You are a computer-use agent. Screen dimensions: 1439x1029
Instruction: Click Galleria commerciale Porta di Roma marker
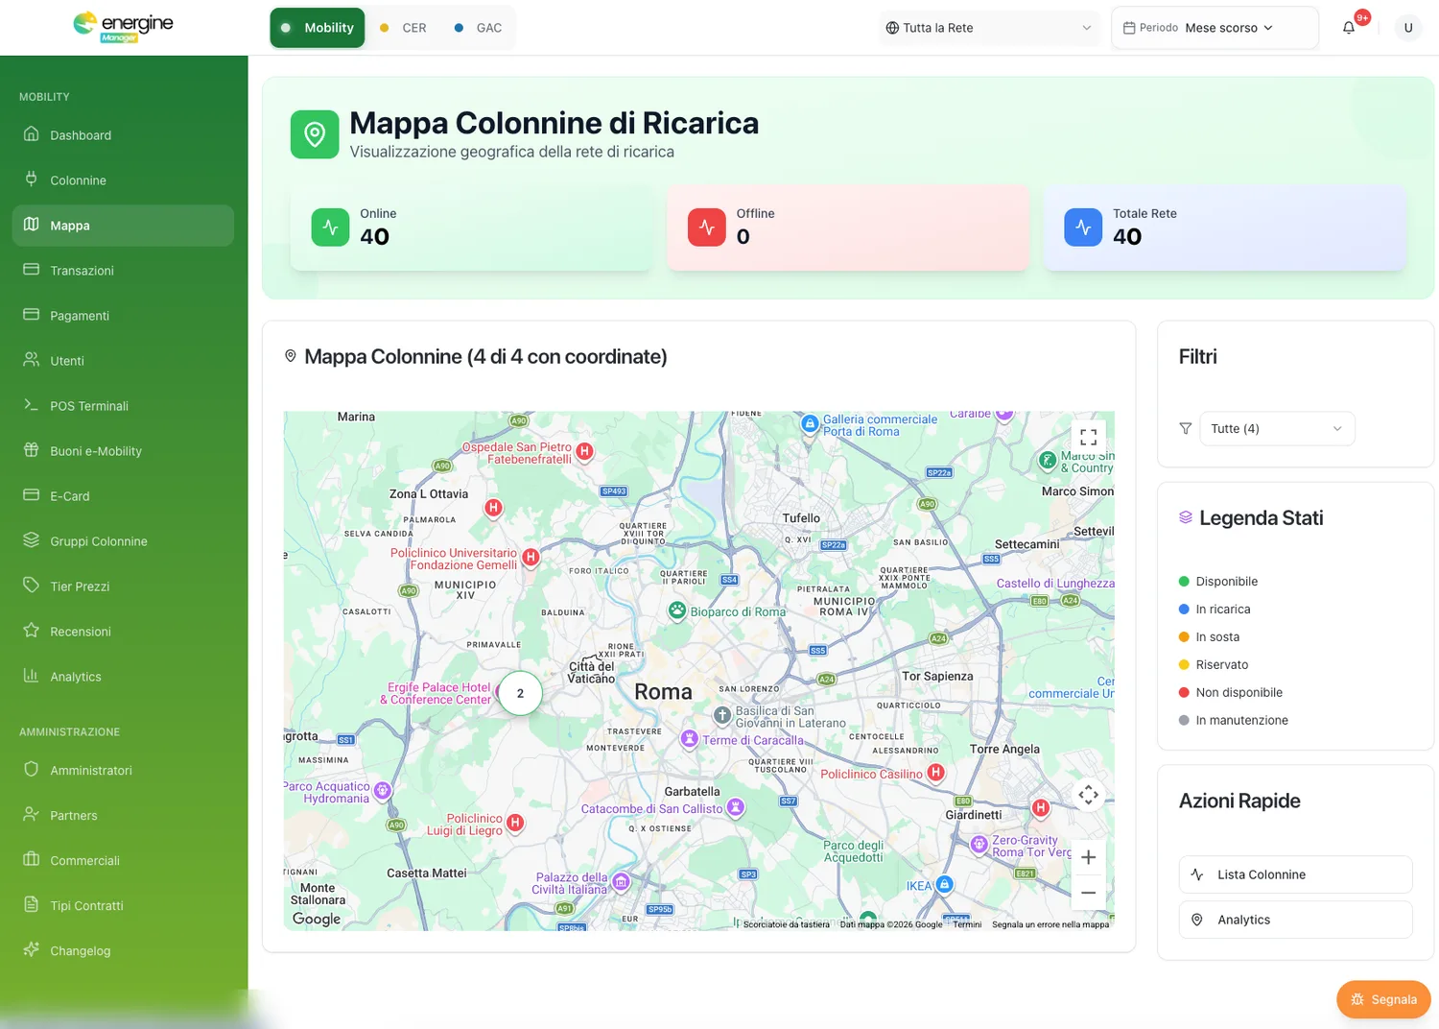(810, 423)
